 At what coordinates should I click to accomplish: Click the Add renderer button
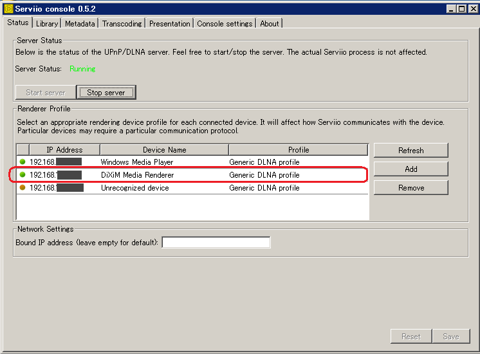[411, 169]
